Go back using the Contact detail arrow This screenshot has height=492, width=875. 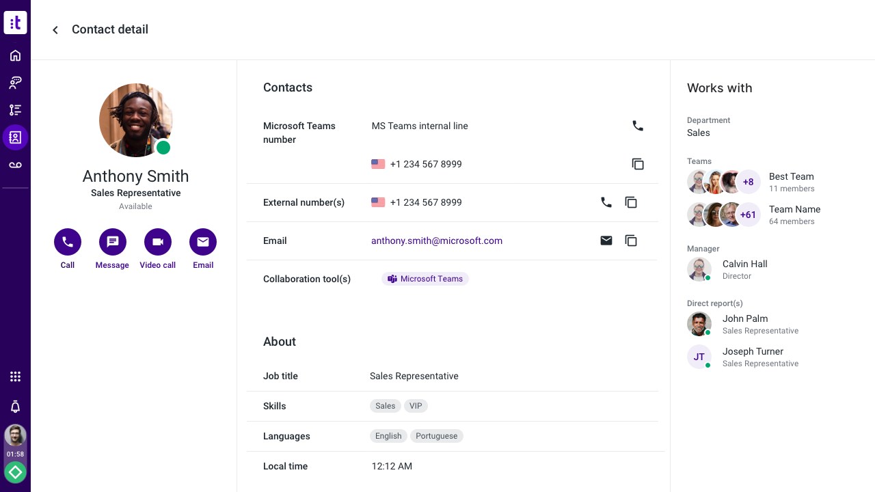(55, 30)
